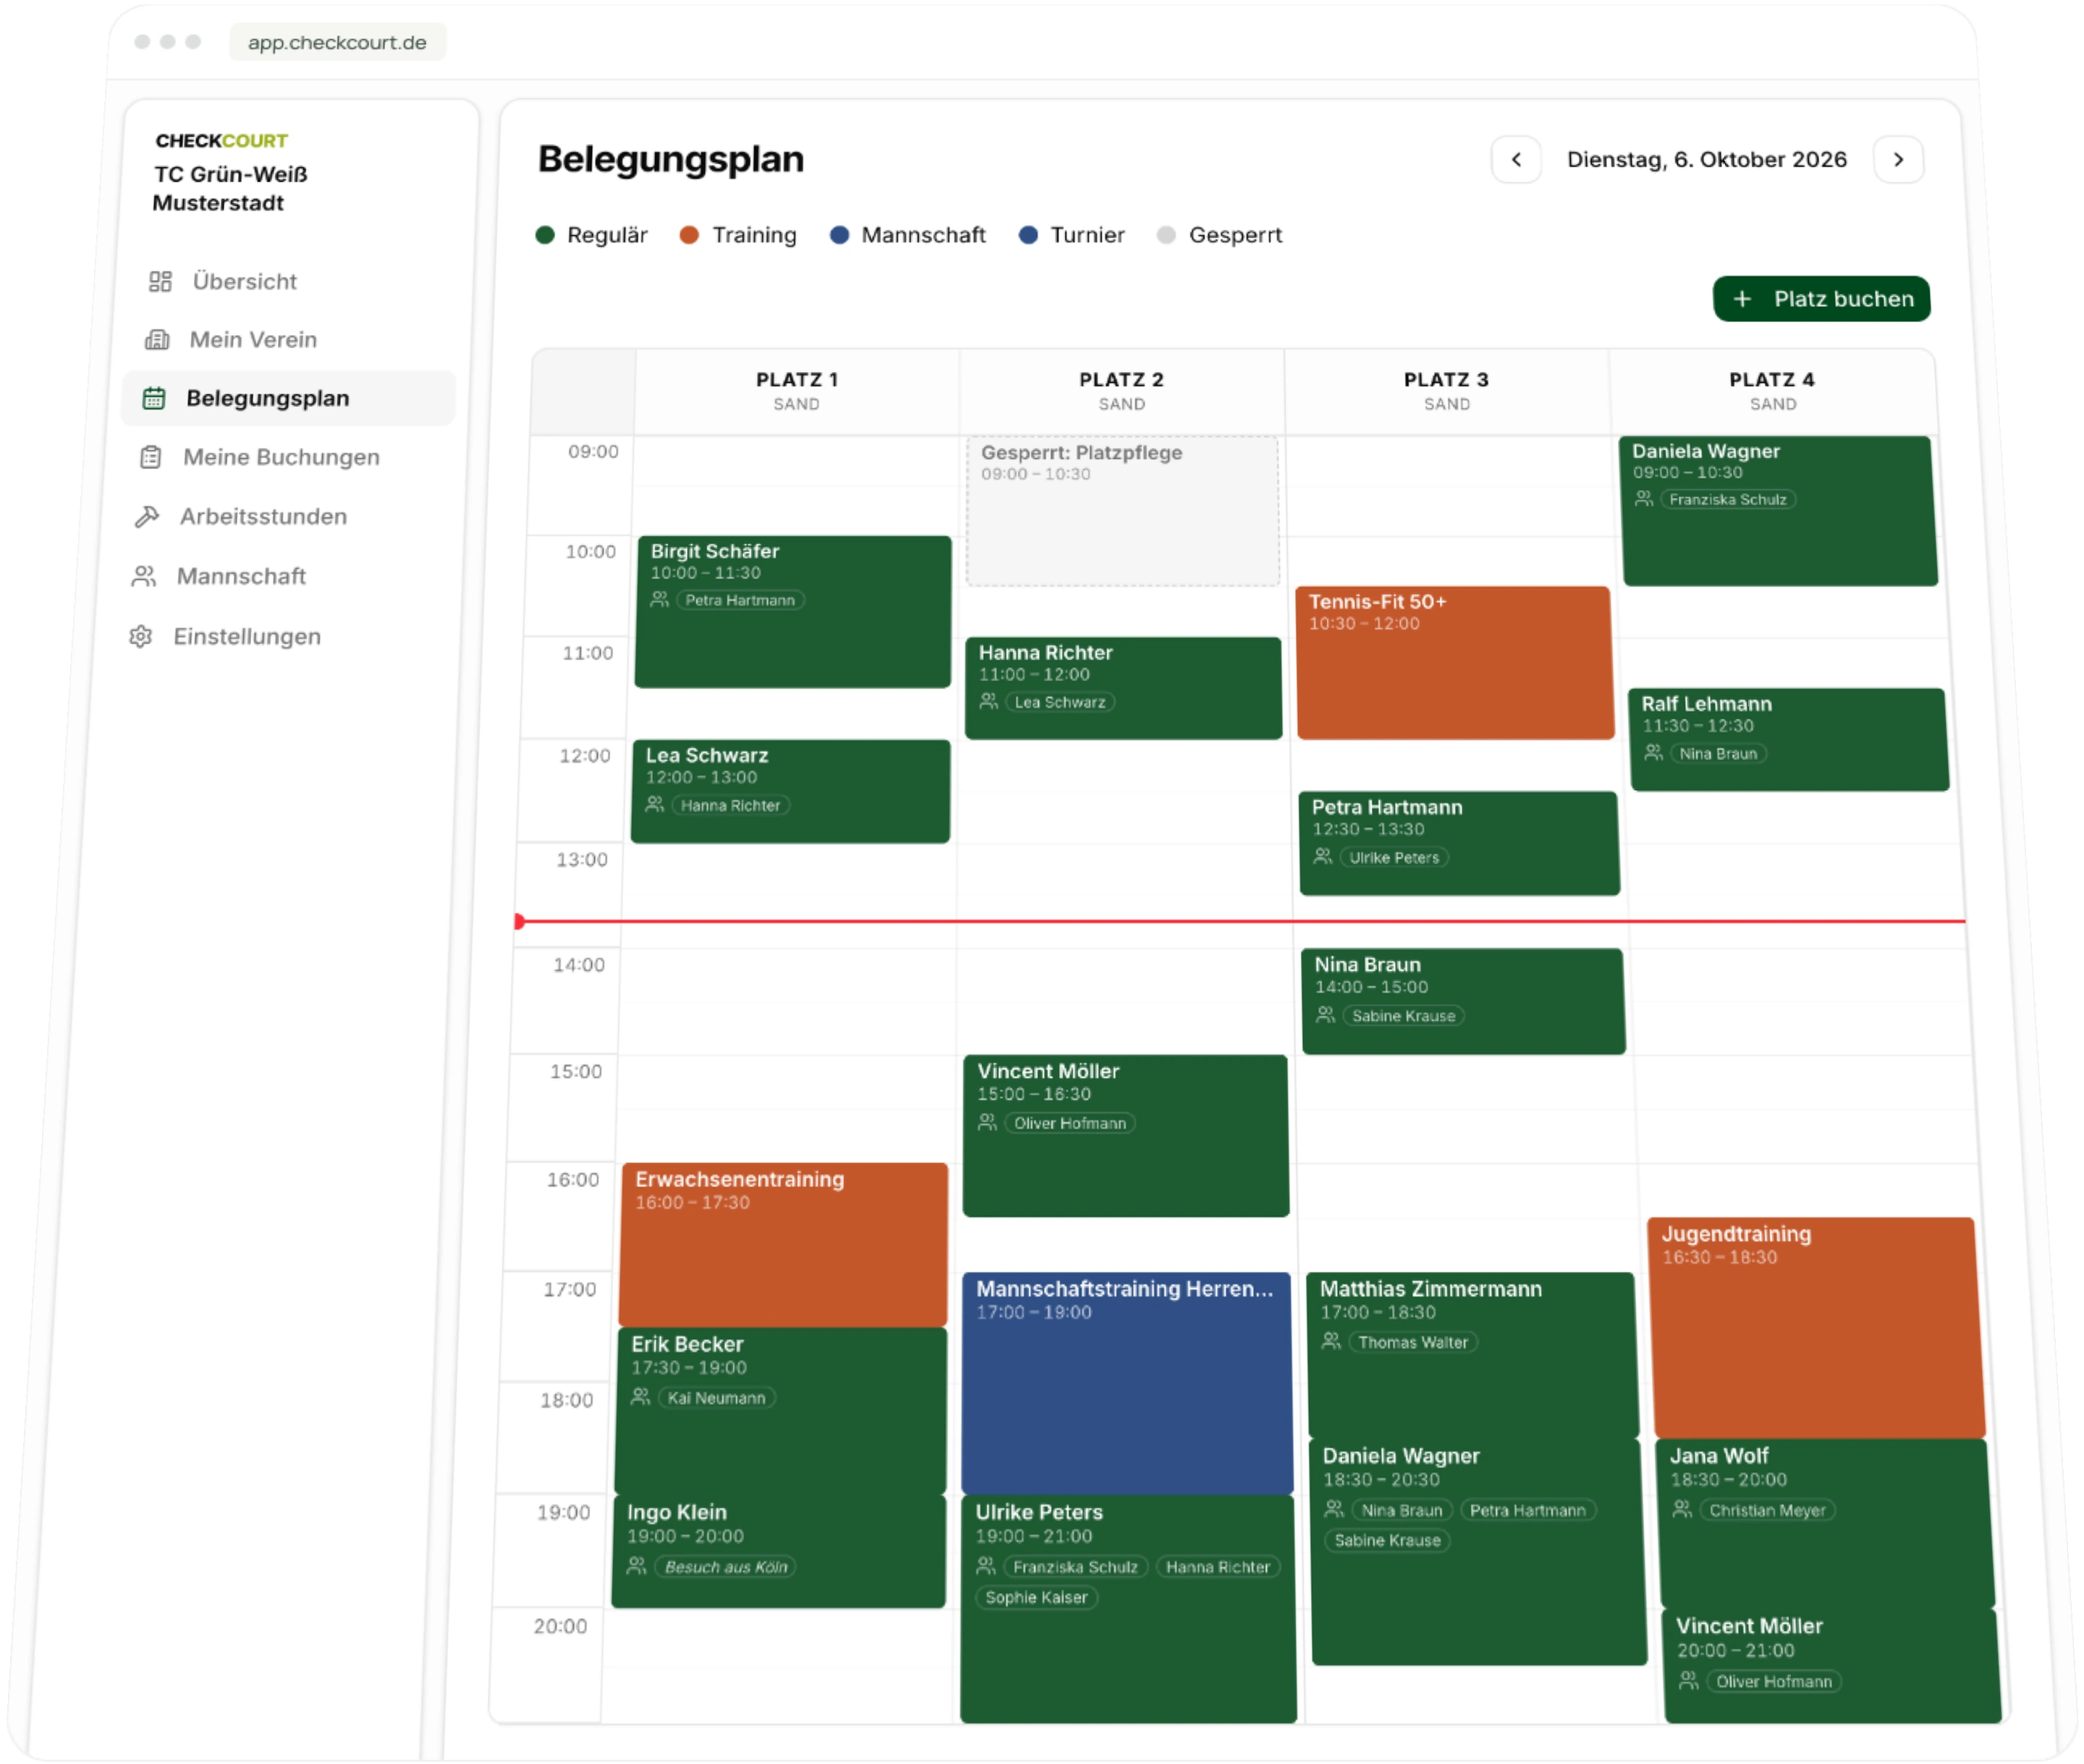This screenshot has width=2084, height=1764.
Task: Click players icon in Ulrike Peters booking
Action: pyautogui.click(x=985, y=1565)
